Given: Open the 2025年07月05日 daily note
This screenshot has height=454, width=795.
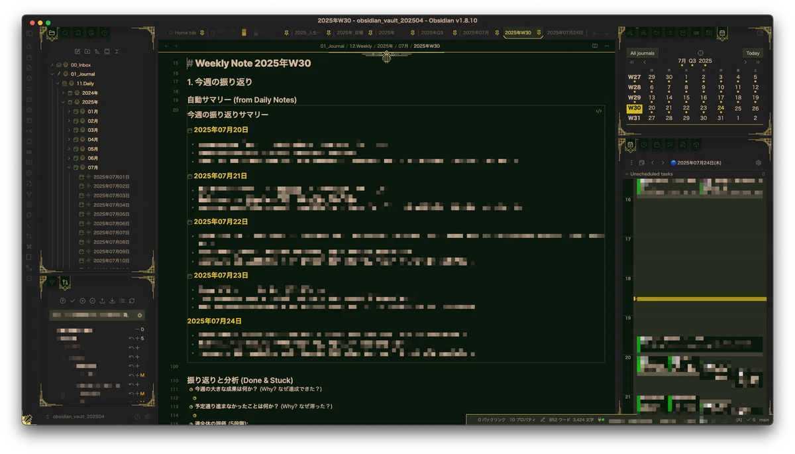Looking at the screenshot, I should (x=111, y=214).
